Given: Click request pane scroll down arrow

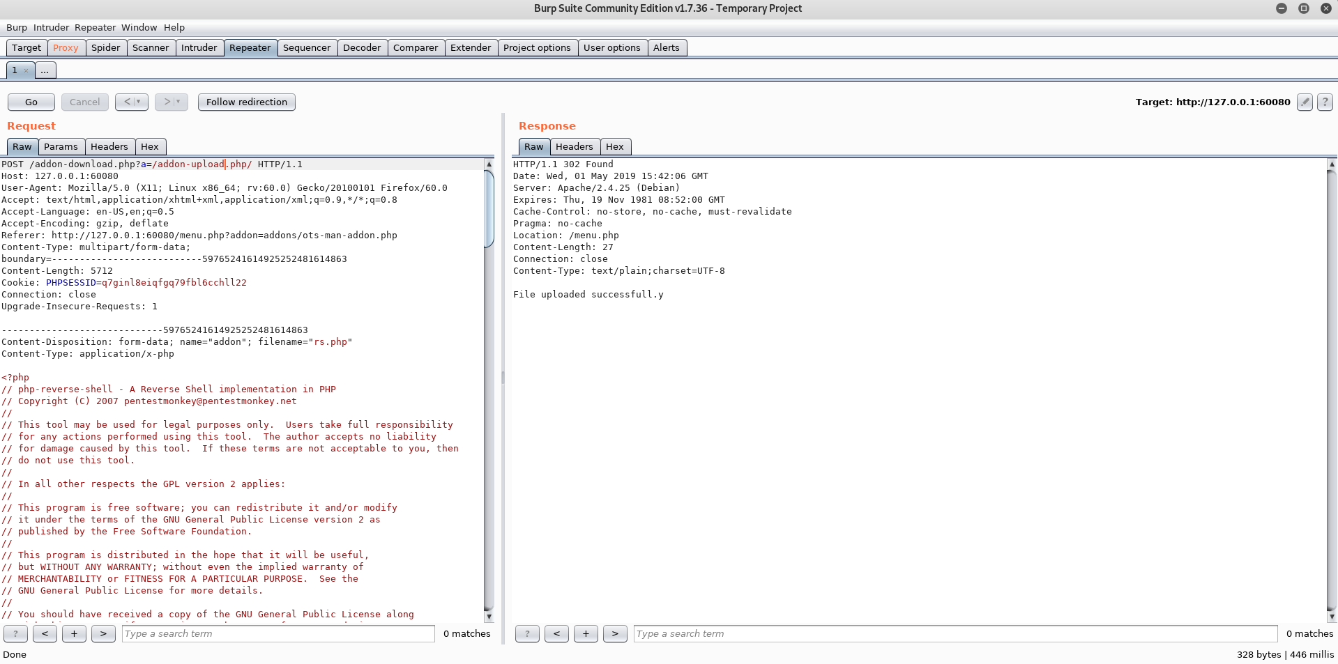Looking at the screenshot, I should click(489, 617).
